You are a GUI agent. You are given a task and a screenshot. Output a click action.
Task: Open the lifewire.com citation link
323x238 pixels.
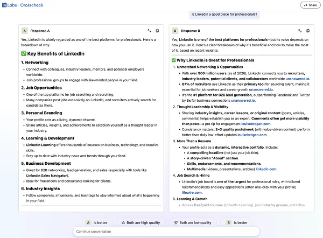coord(192,193)
